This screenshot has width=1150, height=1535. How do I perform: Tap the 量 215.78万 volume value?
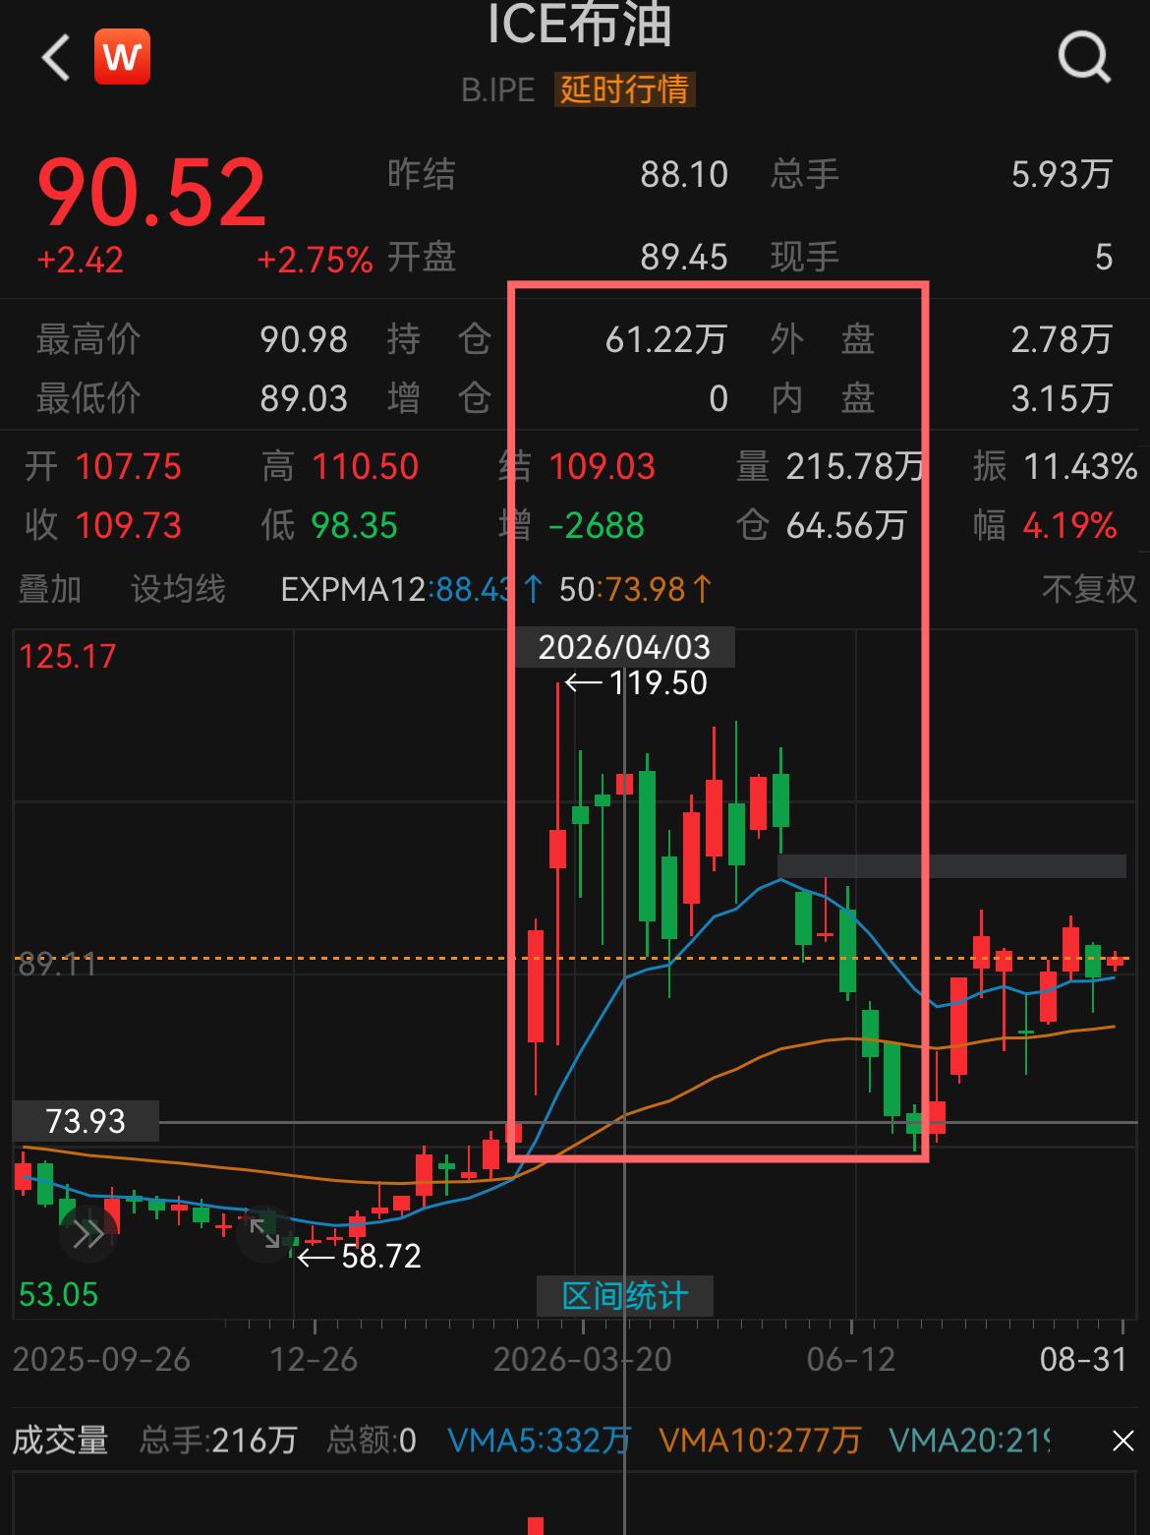pos(855,466)
